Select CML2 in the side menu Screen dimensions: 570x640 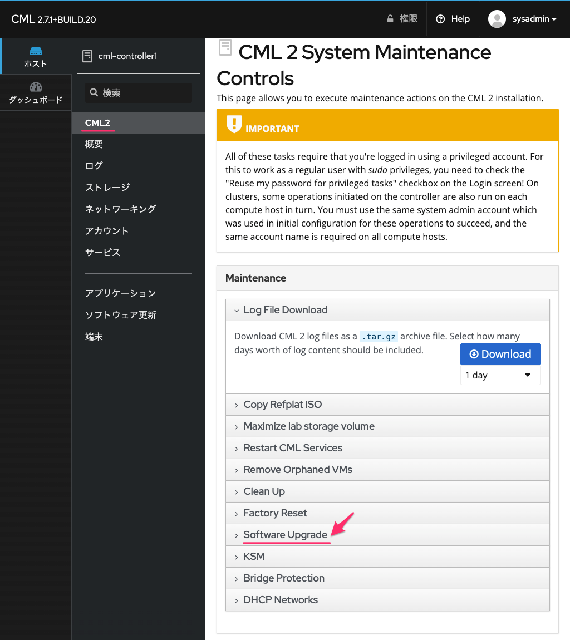coord(139,123)
